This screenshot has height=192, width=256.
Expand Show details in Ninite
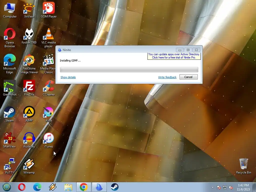point(68,77)
